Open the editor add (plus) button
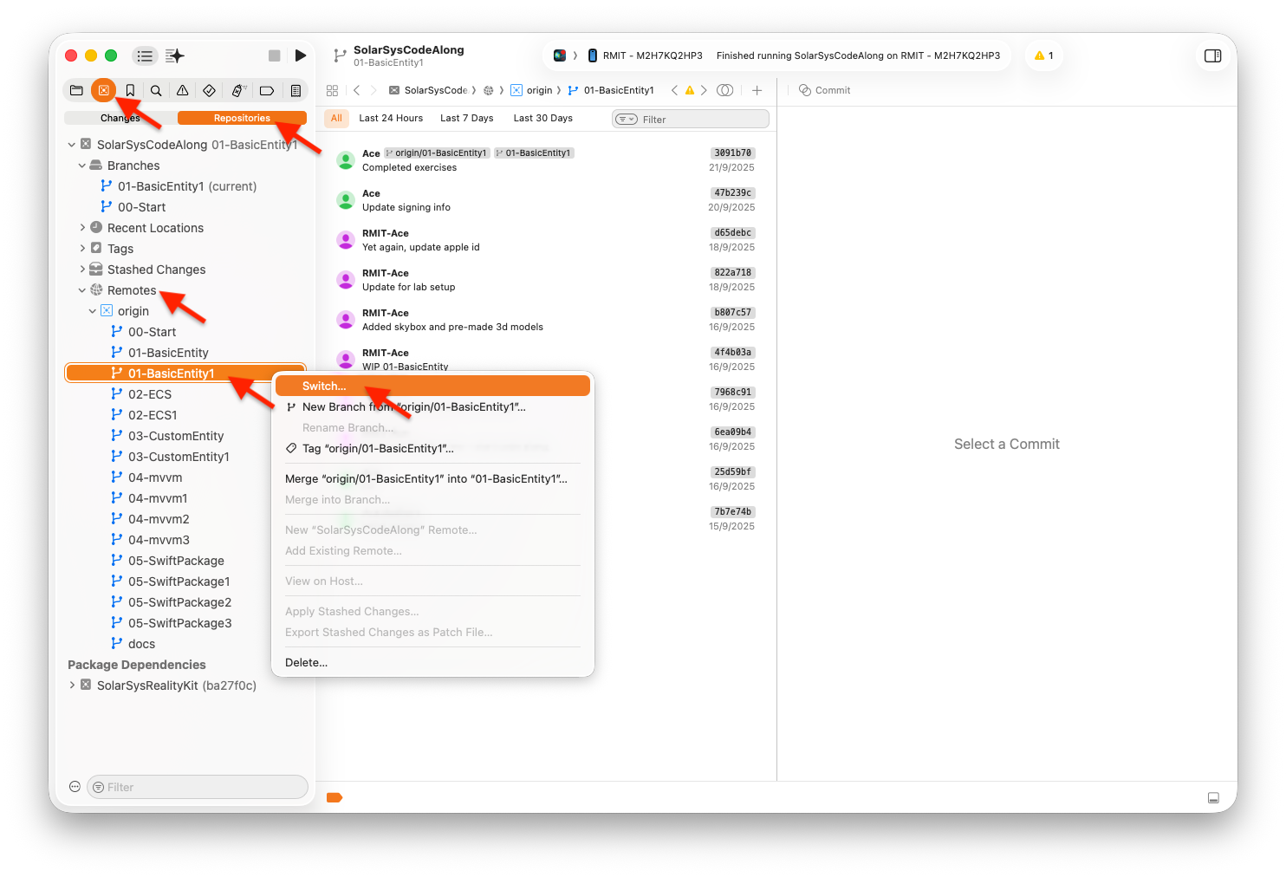Image resolution: width=1286 pixels, height=877 pixels. 757,90
